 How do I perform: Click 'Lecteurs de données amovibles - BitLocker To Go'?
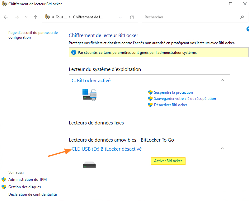coord(121,140)
